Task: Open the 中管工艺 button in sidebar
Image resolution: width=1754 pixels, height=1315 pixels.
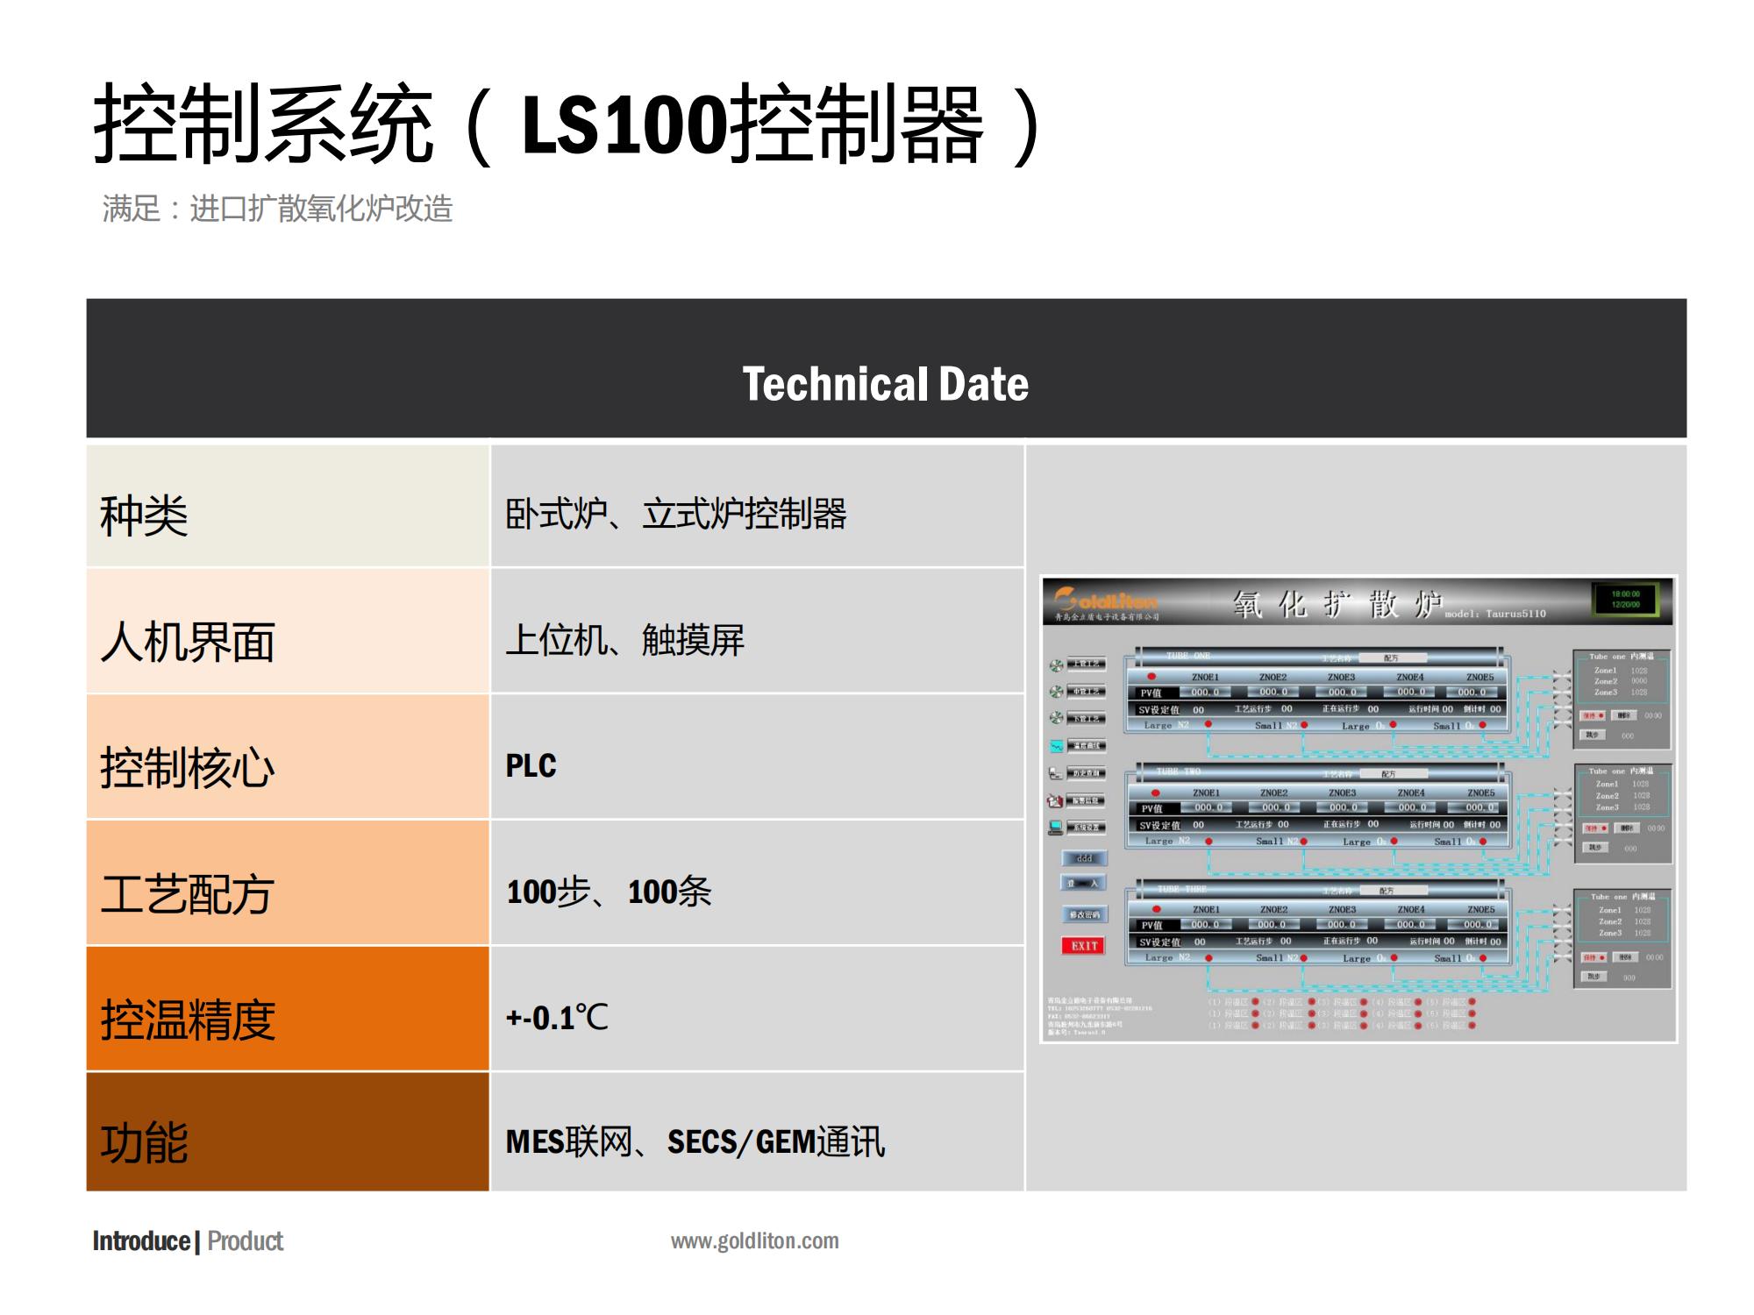Action: click(1087, 692)
